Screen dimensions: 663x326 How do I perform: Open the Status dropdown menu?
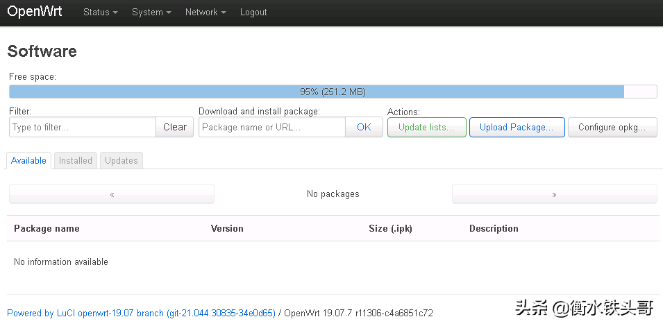(100, 12)
